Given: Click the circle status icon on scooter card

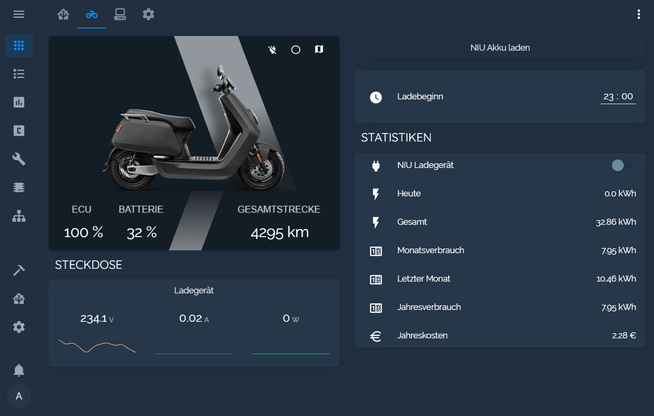Looking at the screenshot, I should [296, 50].
